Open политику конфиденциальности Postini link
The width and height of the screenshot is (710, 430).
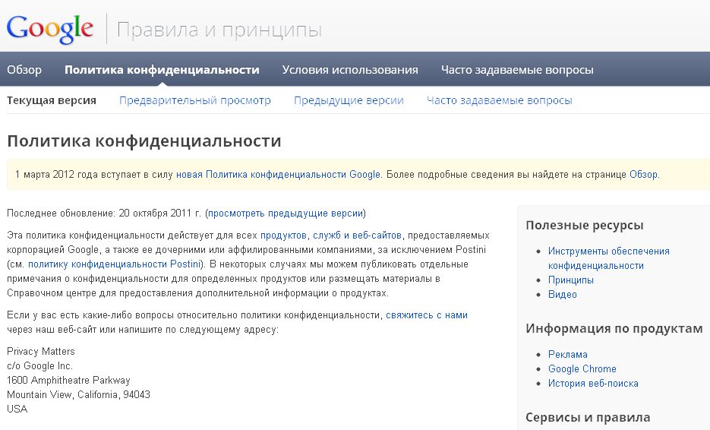pyautogui.click(x=115, y=264)
